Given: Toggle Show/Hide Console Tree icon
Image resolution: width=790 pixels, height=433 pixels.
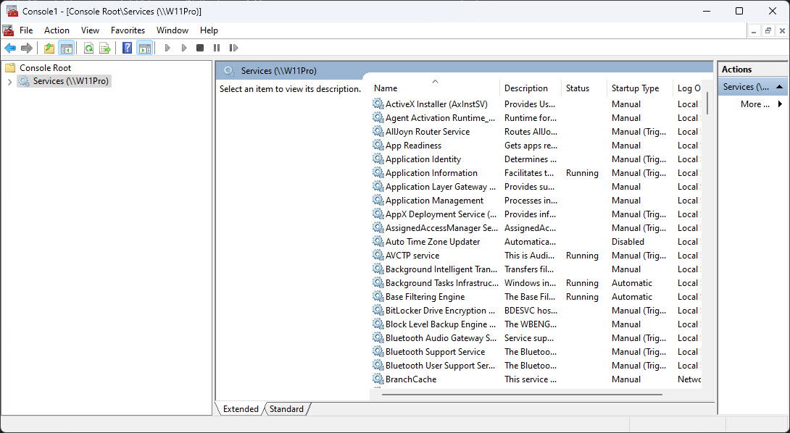Looking at the screenshot, I should (66, 48).
